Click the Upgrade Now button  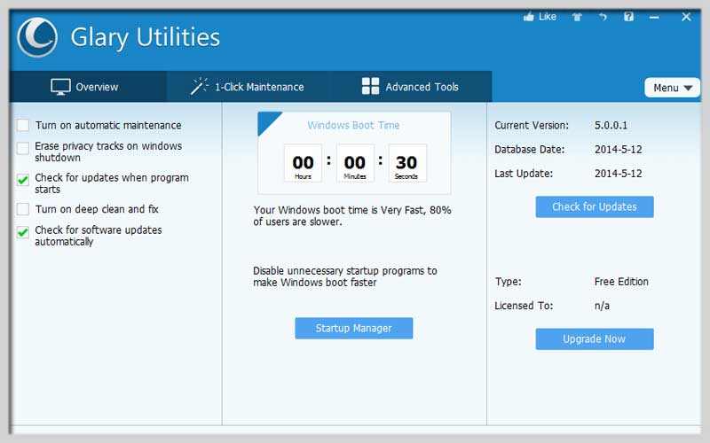tap(595, 339)
